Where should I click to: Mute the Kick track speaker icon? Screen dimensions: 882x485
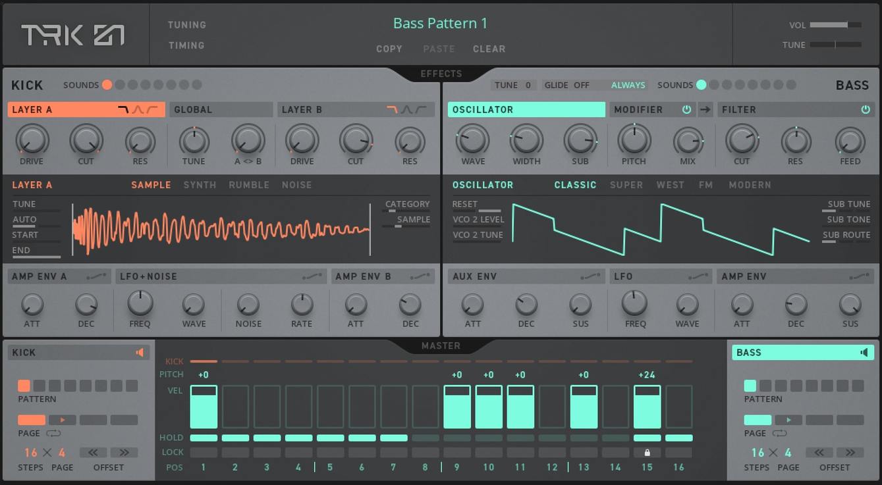(x=140, y=353)
